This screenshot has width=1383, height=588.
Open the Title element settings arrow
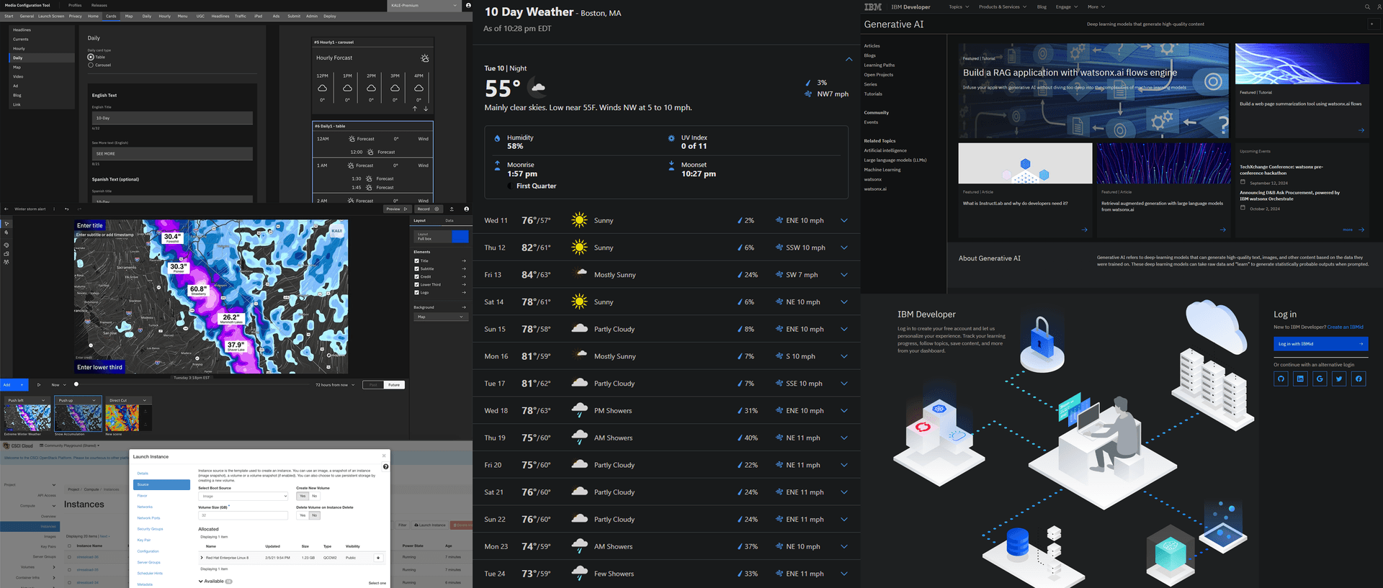[x=464, y=261]
